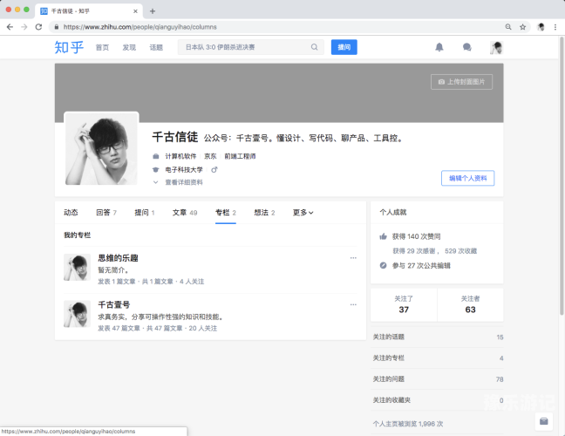The height and width of the screenshot is (436, 565).
Task: Click the browser forward arrow
Action: 24,27
